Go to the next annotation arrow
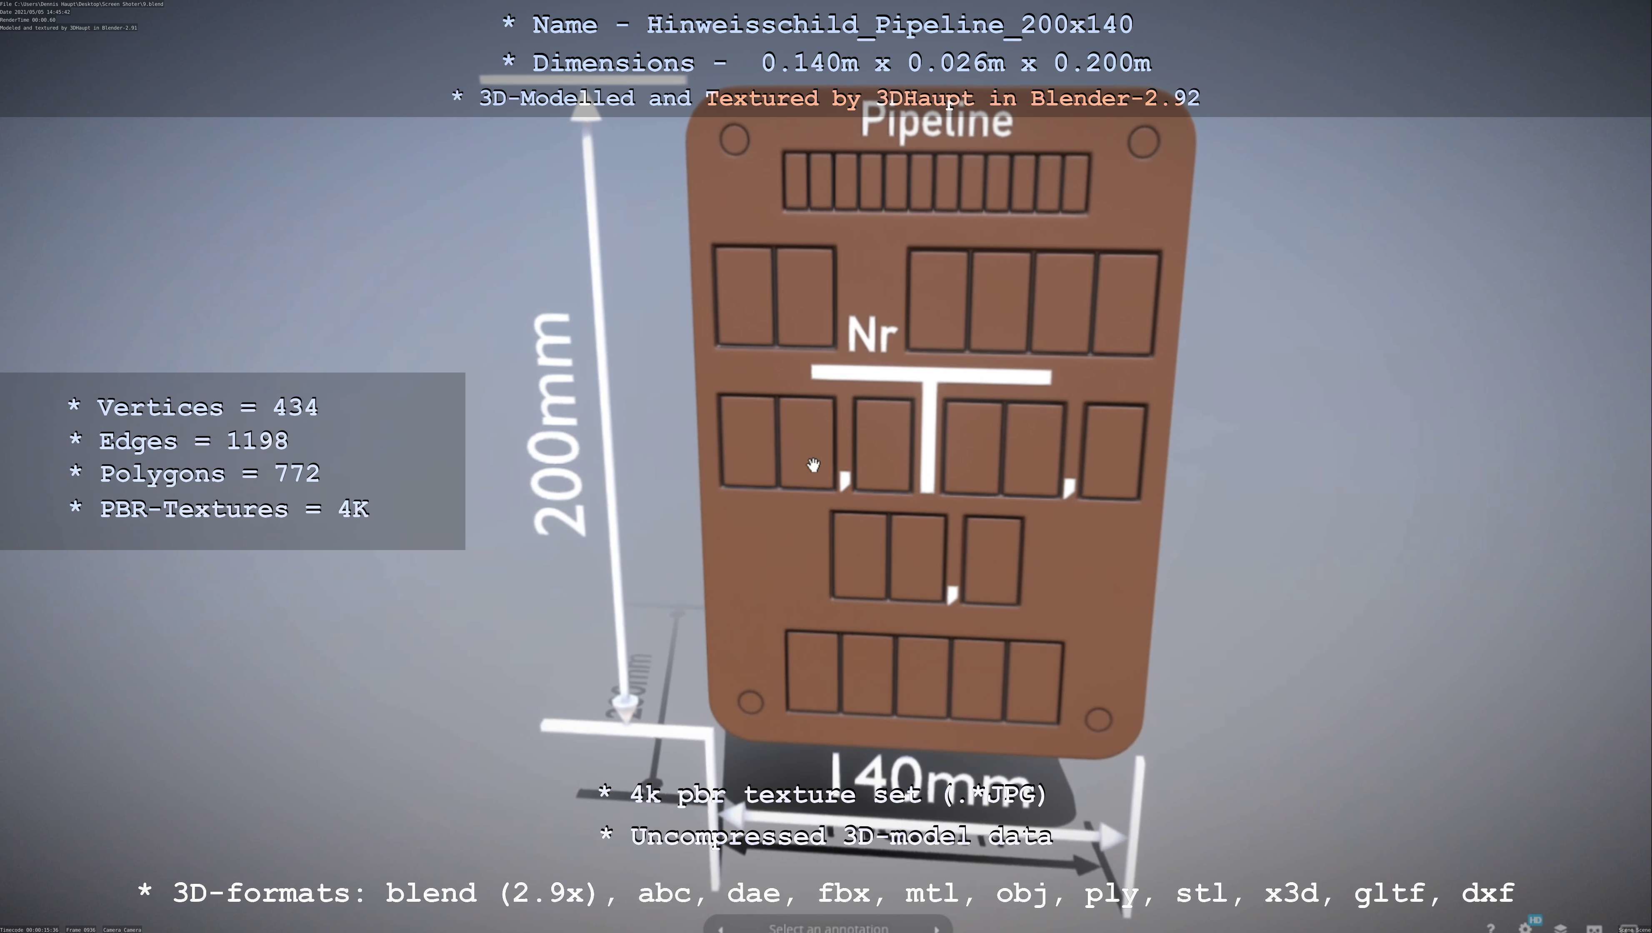The height and width of the screenshot is (933, 1652). (936, 929)
